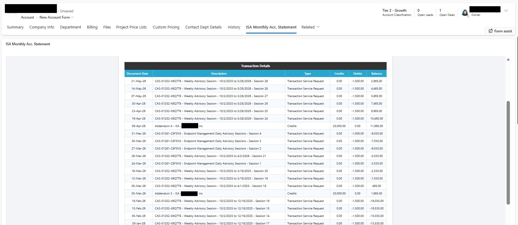Click balance value 10,465.00

coord(376,118)
